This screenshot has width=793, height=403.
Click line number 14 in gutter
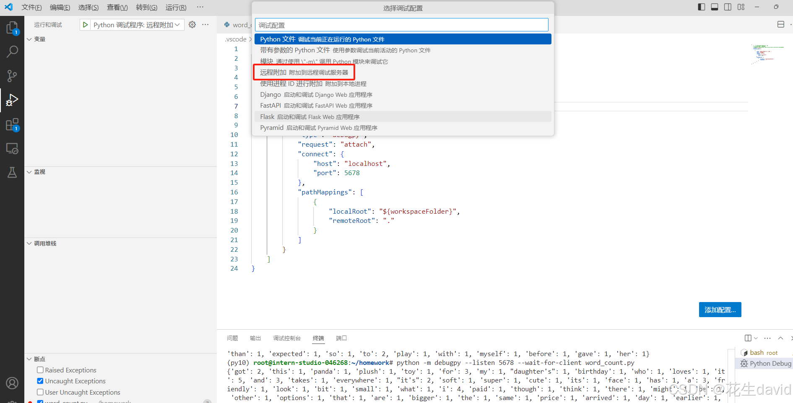click(x=234, y=173)
